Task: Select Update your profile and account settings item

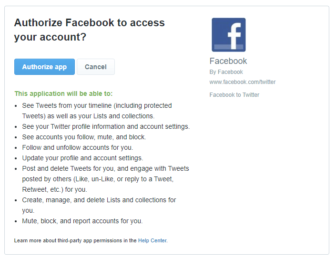Action: coord(83,158)
